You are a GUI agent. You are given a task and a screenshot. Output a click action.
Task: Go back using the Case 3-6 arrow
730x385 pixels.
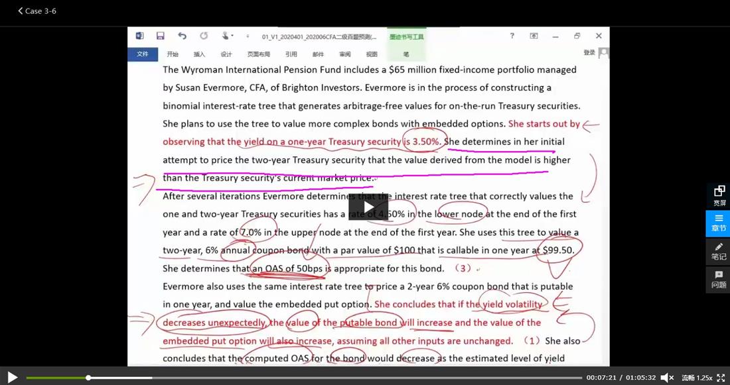pyautogui.click(x=20, y=11)
